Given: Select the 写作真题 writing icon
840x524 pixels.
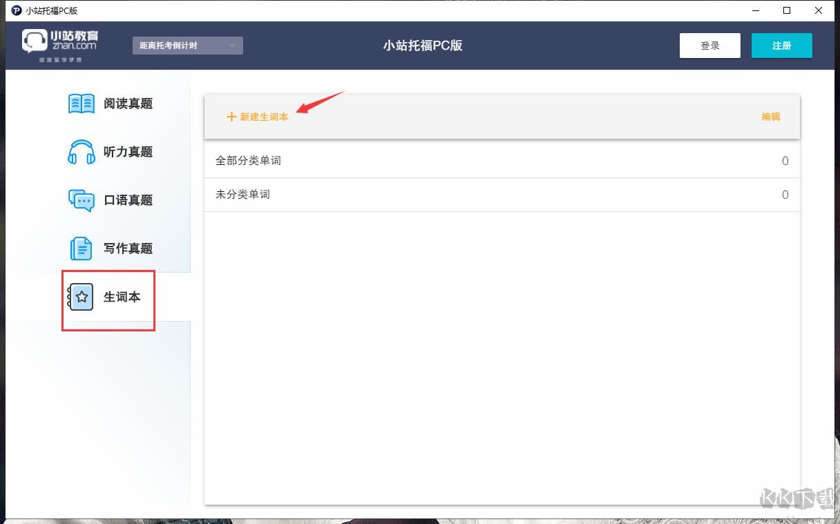Looking at the screenshot, I should (x=81, y=248).
